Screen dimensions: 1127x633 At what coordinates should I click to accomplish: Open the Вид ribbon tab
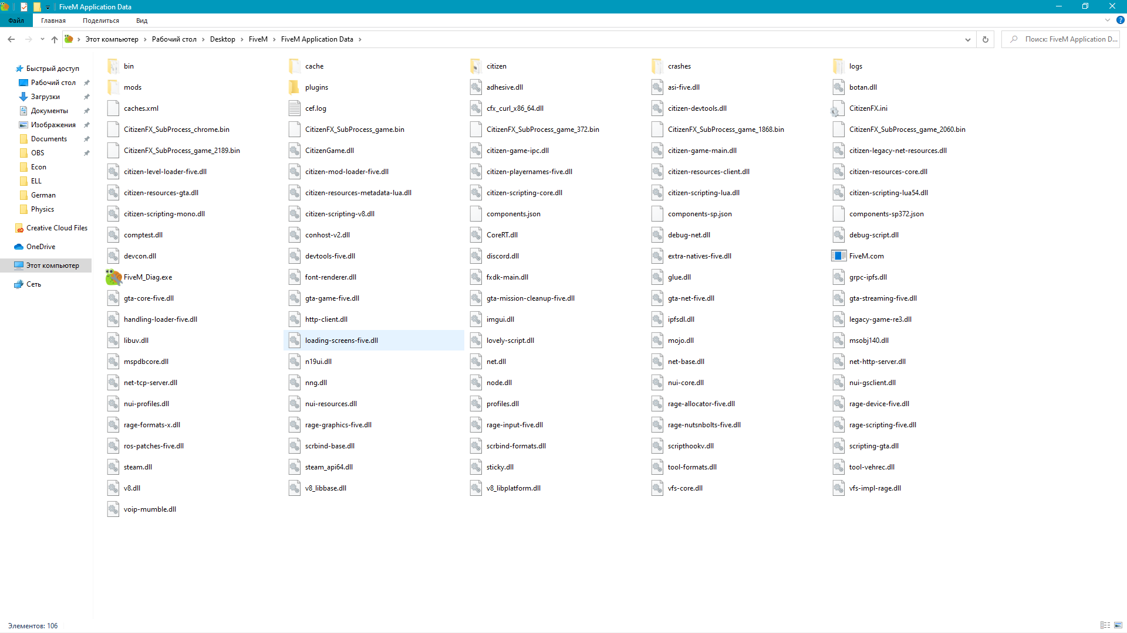pos(141,21)
